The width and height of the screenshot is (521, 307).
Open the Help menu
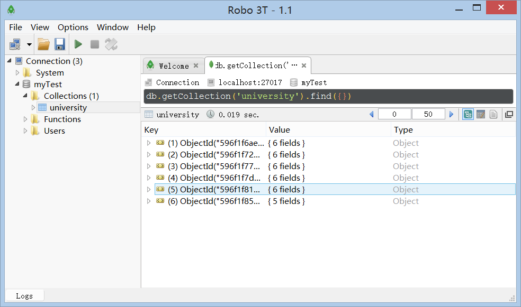(x=146, y=27)
